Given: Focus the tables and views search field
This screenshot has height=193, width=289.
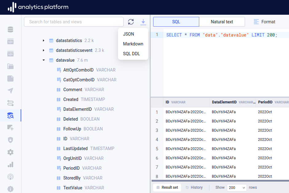Looking at the screenshot, I should [74, 22].
